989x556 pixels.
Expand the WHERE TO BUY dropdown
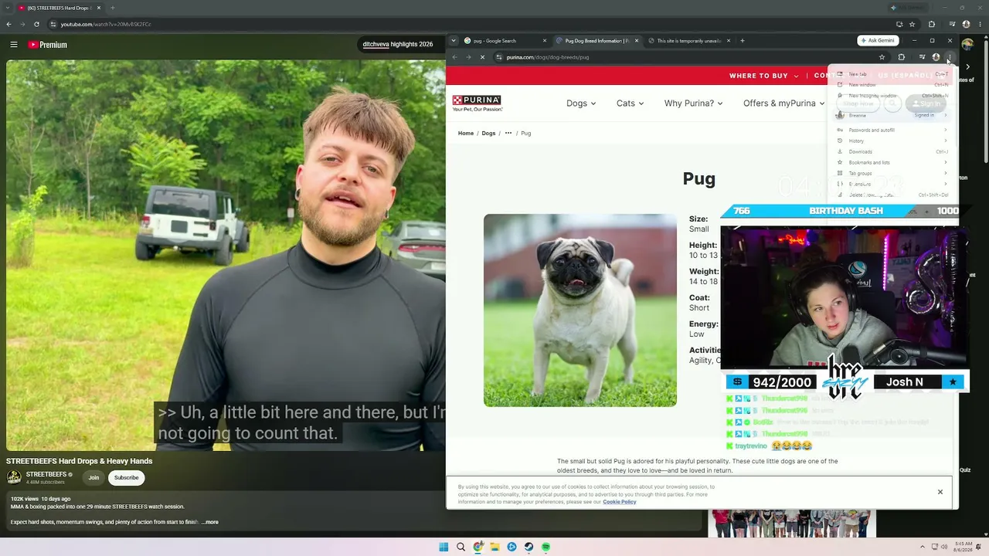(764, 76)
